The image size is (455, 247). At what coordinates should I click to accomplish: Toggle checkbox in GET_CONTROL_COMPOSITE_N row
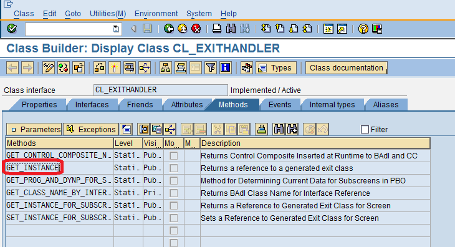tap(173, 156)
